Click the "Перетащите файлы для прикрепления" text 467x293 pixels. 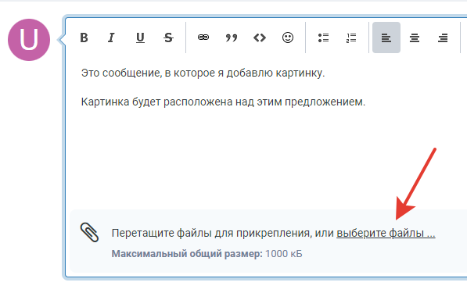click(211, 233)
